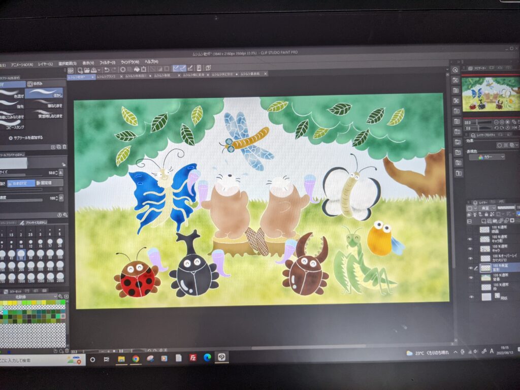The image size is (520, 390).
Task: Click Navigator zoom out minus icon
Action: pos(497,122)
